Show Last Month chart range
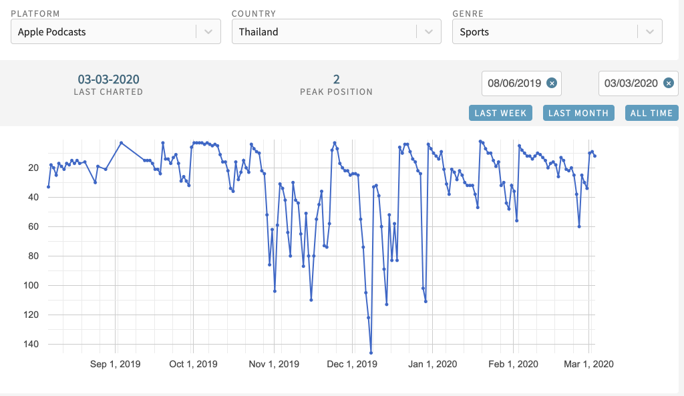684x396 pixels. 578,113
